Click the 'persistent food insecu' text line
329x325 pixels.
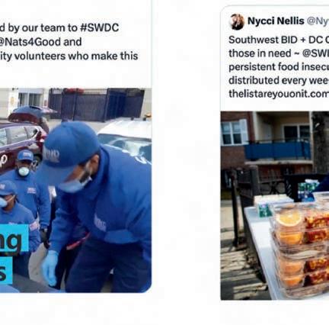point(279,67)
